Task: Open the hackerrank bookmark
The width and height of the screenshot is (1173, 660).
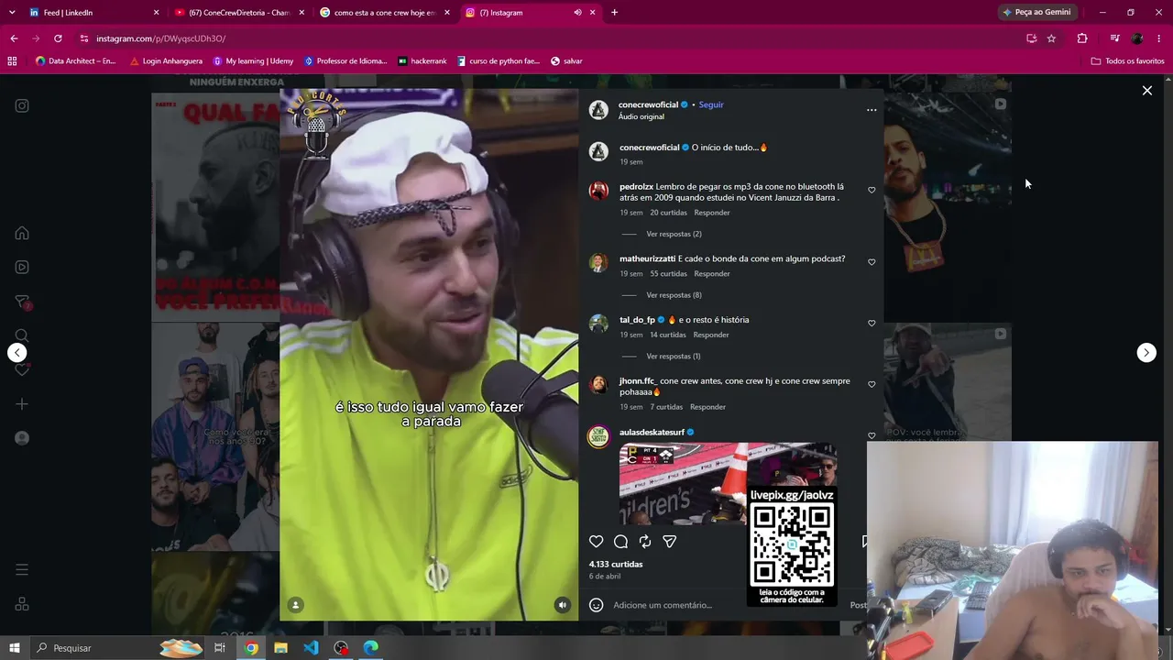Action: (422, 61)
